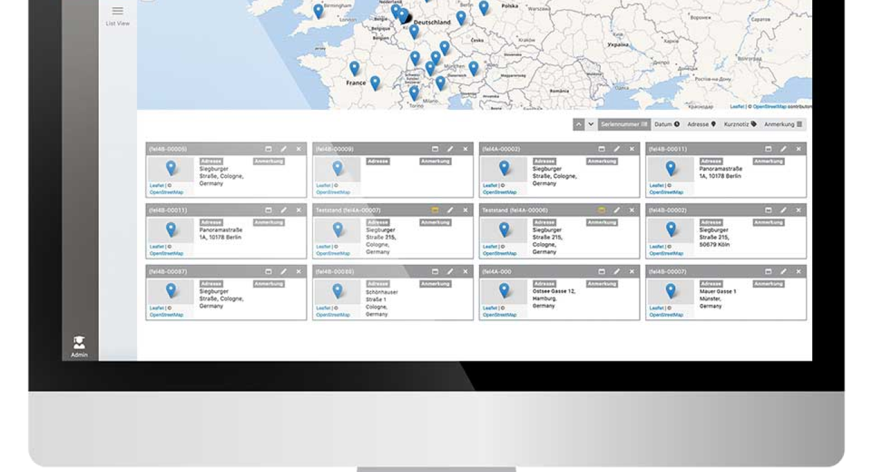Select card title Teststand (fel4A-00007)
Viewport: 873px width, 472px height.
click(x=348, y=210)
